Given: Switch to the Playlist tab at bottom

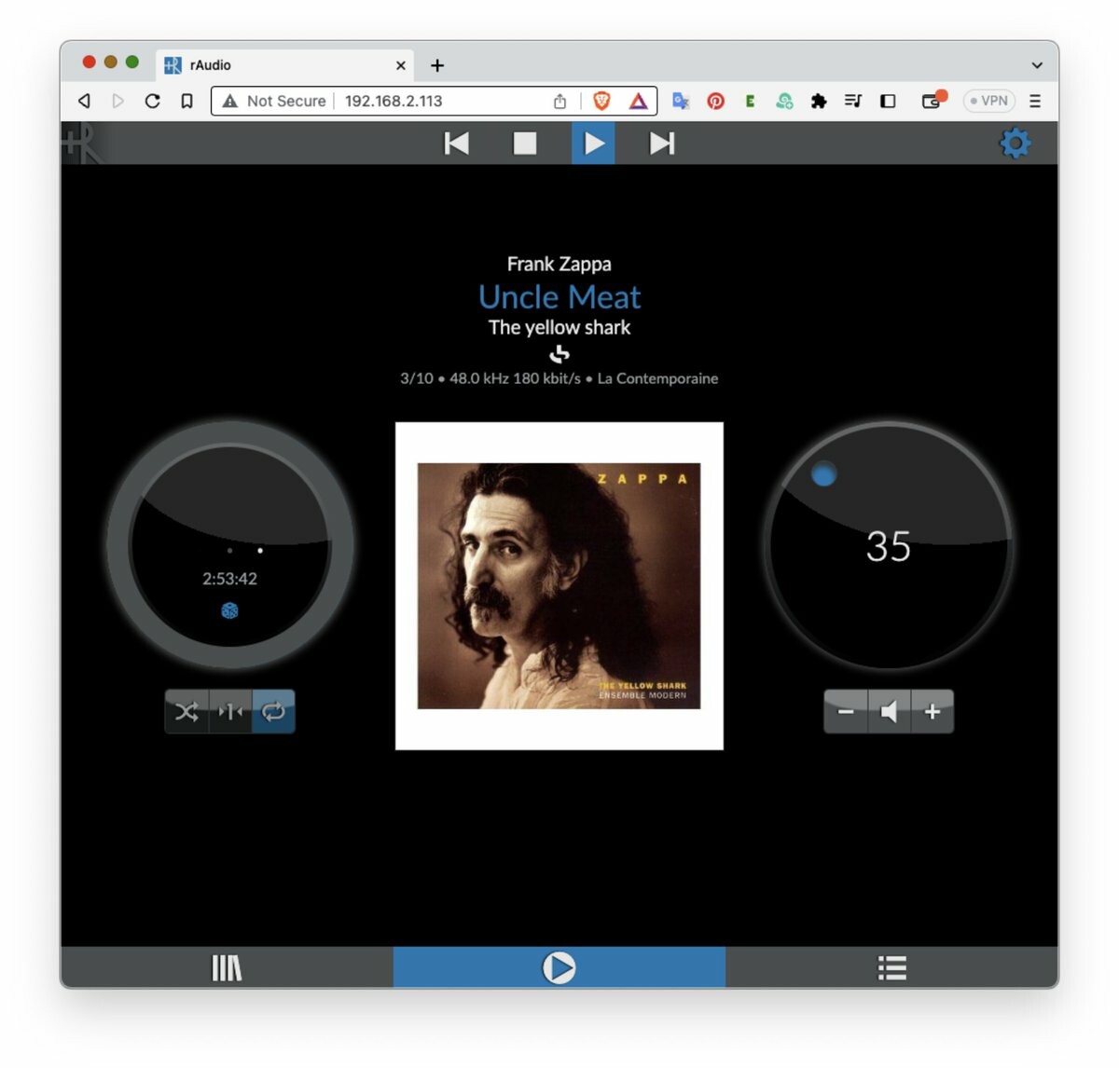Looking at the screenshot, I should [891, 968].
